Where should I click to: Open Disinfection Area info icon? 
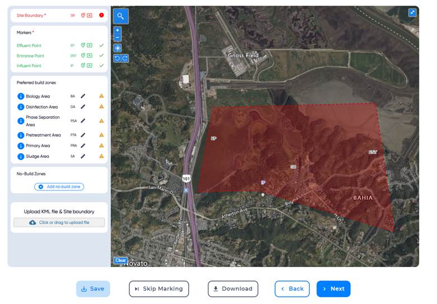(x=21, y=107)
